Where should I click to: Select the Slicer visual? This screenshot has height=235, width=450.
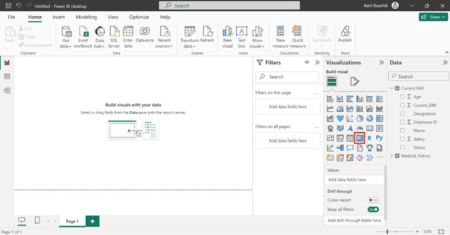click(x=340, y=138)
